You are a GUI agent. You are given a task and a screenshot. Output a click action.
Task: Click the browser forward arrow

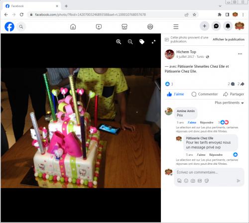click(14, 14)
